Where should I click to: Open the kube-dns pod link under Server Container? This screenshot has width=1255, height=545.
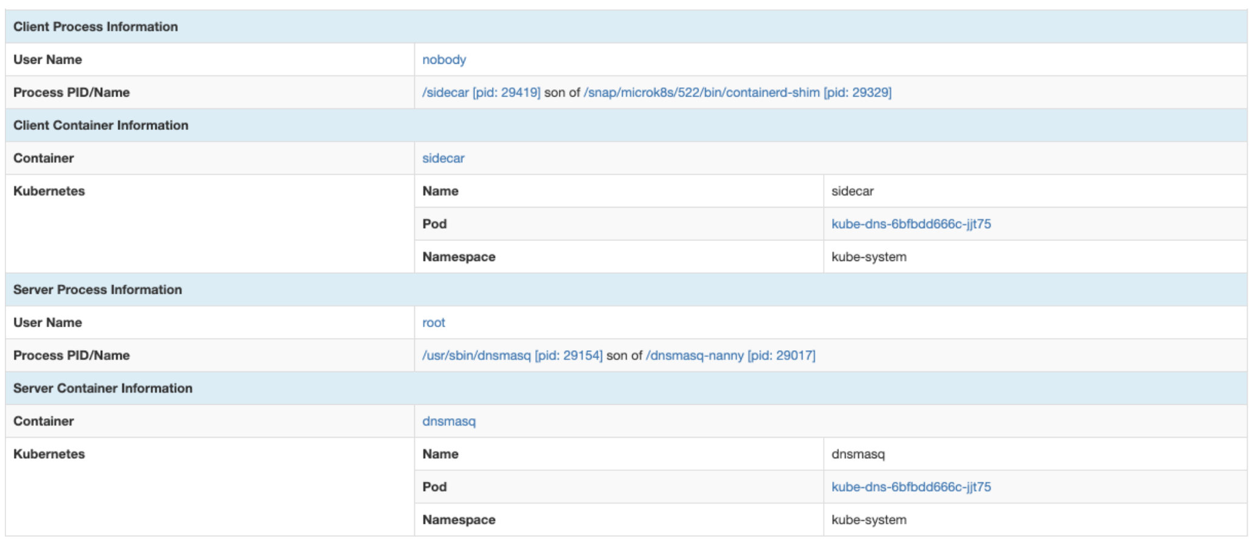pyautogui.click(x=911, y=487)
